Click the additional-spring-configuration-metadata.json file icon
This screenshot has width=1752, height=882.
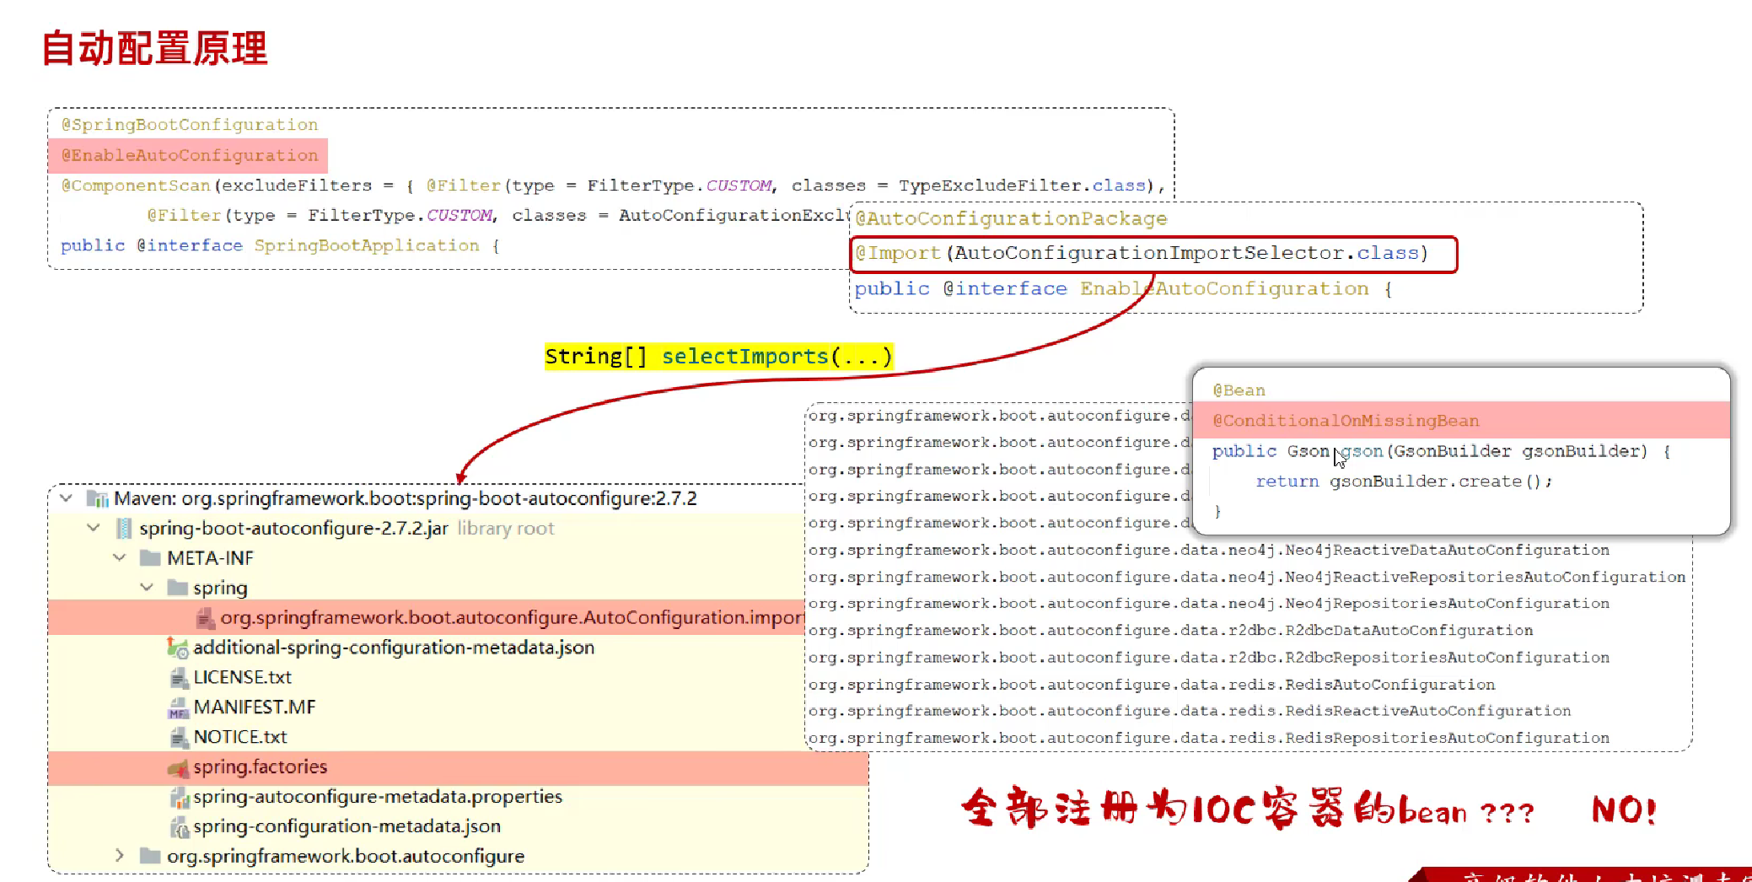[177, 648]
